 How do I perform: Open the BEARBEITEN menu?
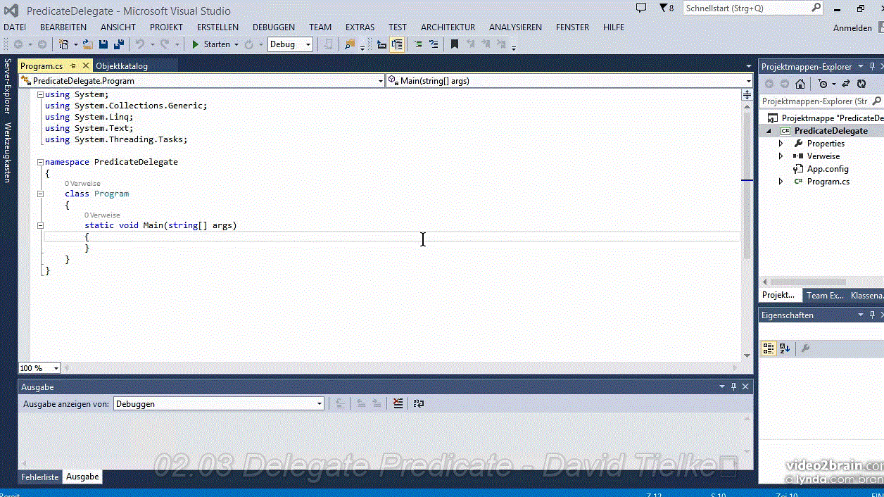click(x=63, y=27)
